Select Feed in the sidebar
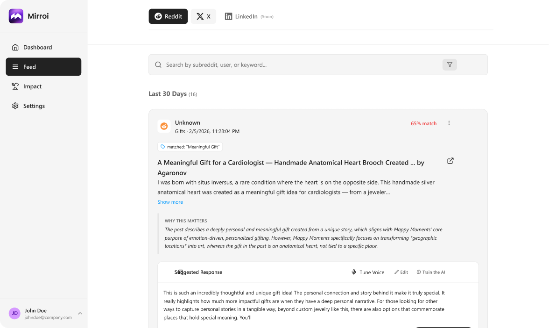549x328 pixels. [x=43, y=67]
